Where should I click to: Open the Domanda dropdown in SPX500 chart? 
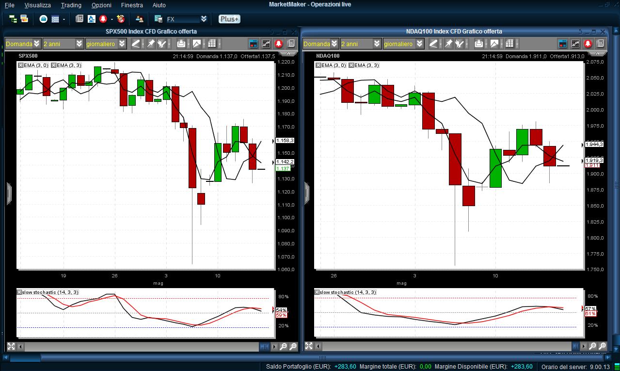(37, 44)
